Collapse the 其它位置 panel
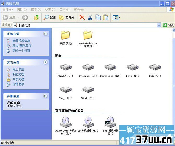 tap(45, 62)
